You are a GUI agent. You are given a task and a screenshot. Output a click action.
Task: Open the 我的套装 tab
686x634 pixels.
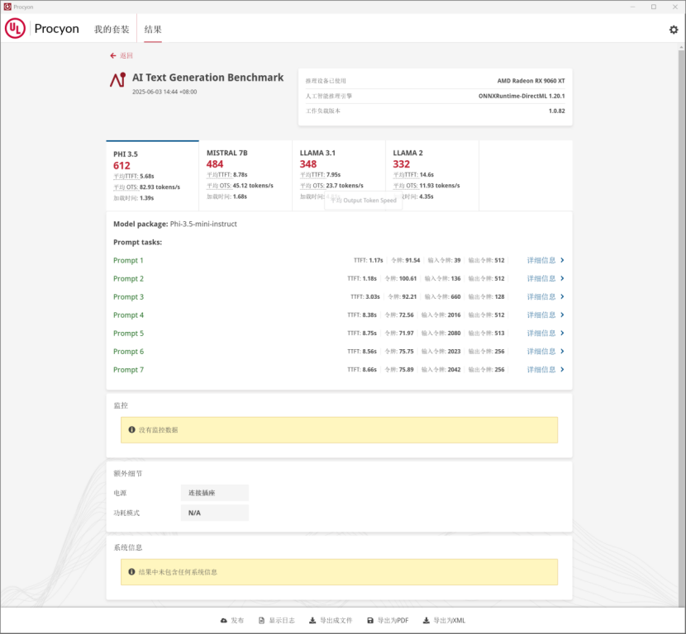point(112,29)
